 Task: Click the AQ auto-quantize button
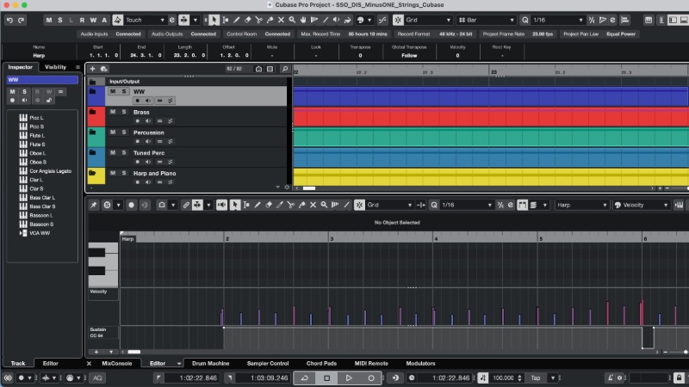96,378
